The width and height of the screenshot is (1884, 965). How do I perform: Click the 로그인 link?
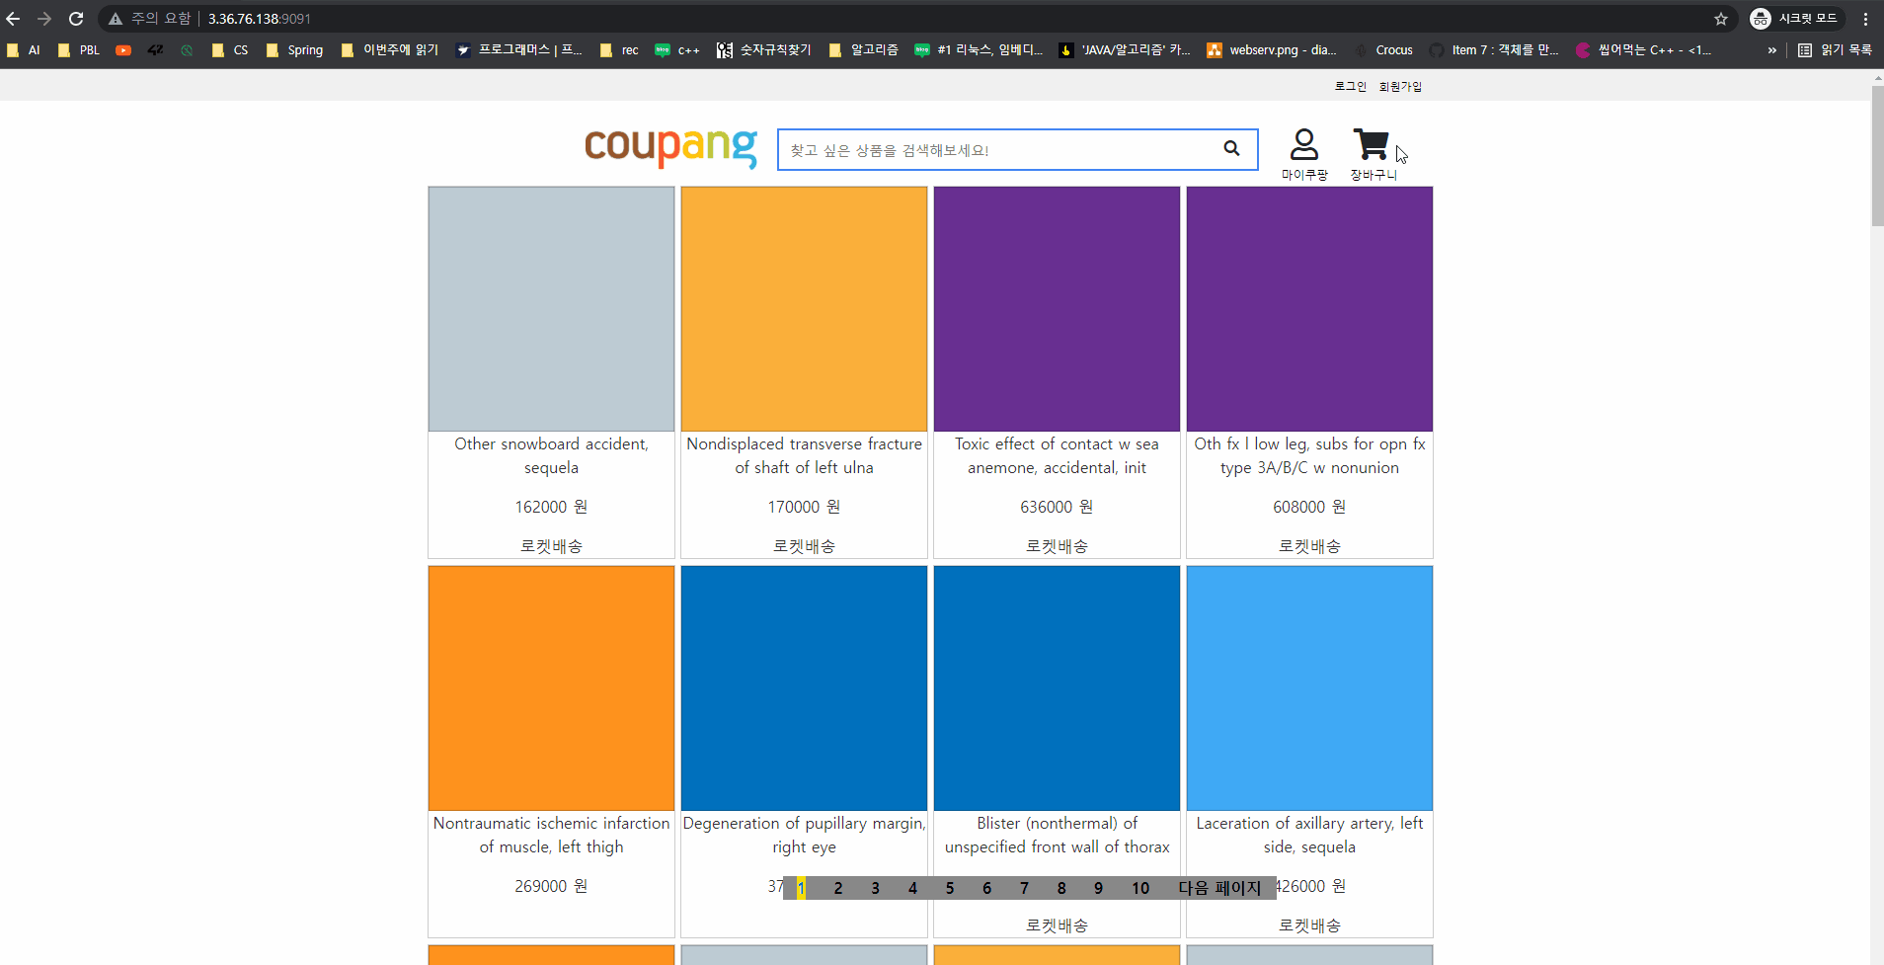coord(1350,86)
